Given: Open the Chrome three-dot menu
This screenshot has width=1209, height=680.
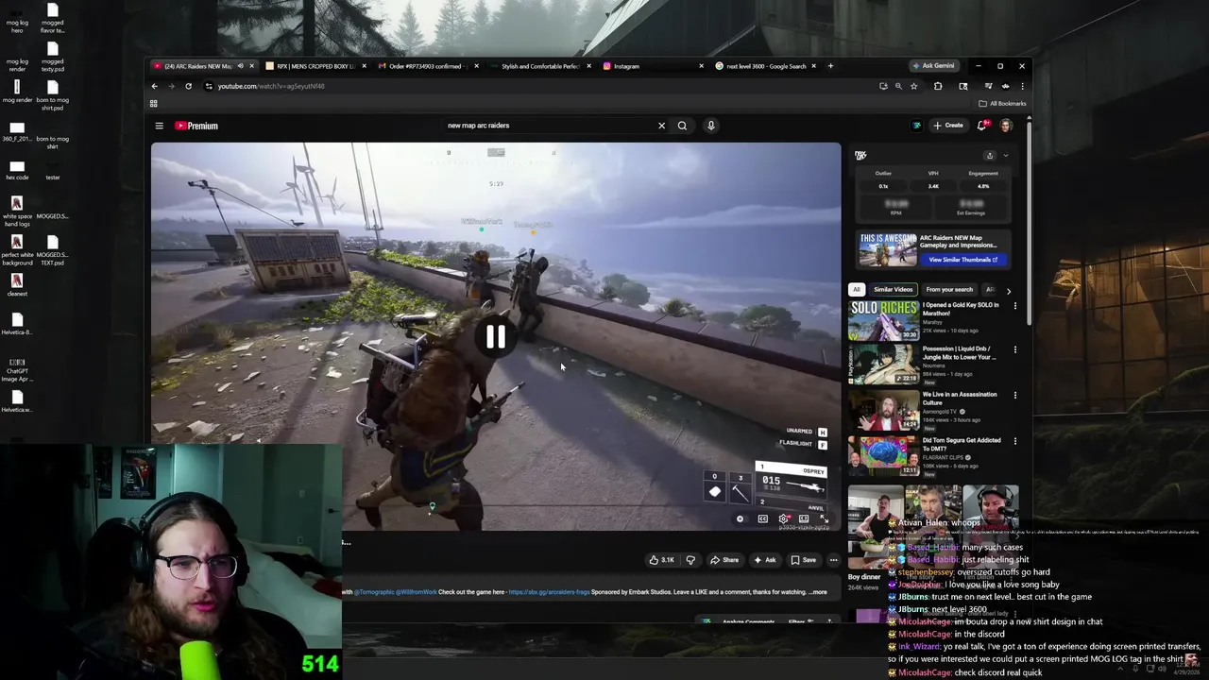Looking at the screenshot, I should tap(1022, 86).
